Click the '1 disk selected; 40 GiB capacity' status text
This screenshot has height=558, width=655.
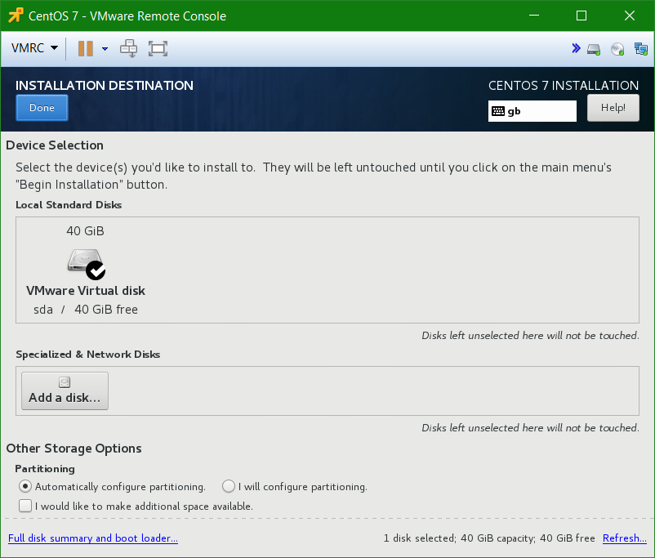458,538
